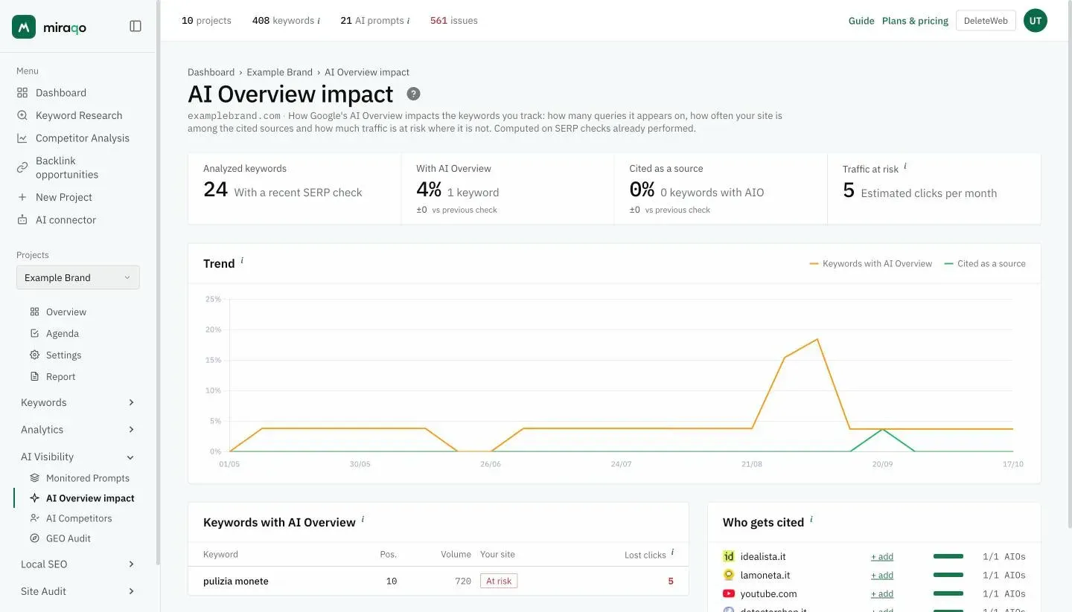Click the Backlink opportunities link icon
1072x612 pixels.
(x=22, y=167)
